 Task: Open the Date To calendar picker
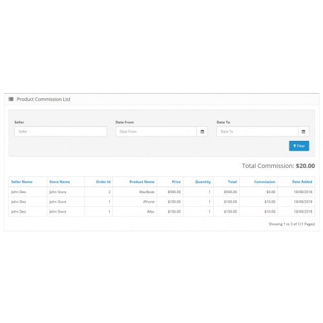pos(304,132)
